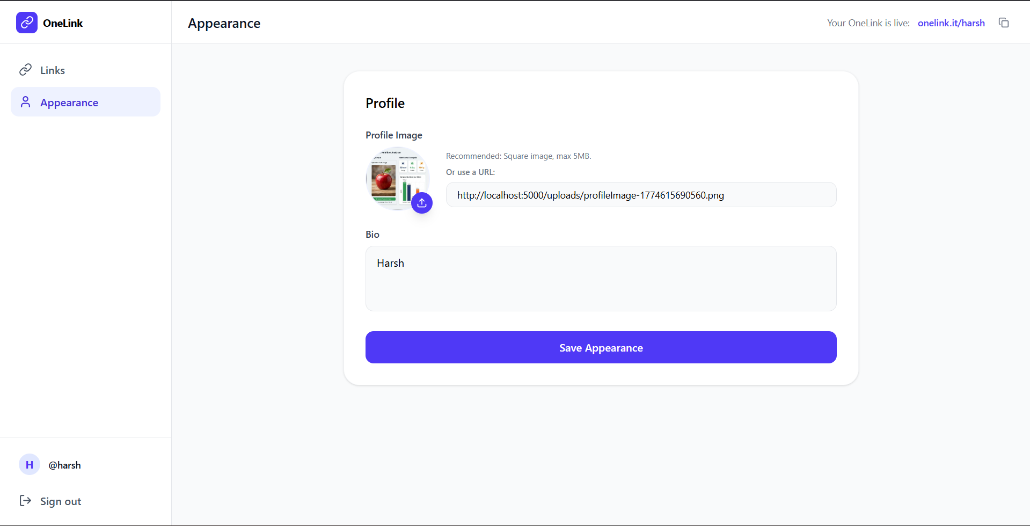1030x526 pixels.
Task: Click the purple H avatar circle
Action: [x=30, y=464]
